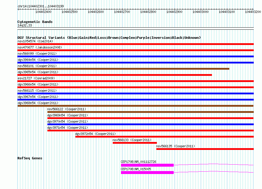The height and width of the screenshot is (189, 262).
Task: Click the nsv566135 red bar
Action: coord(205,149)
